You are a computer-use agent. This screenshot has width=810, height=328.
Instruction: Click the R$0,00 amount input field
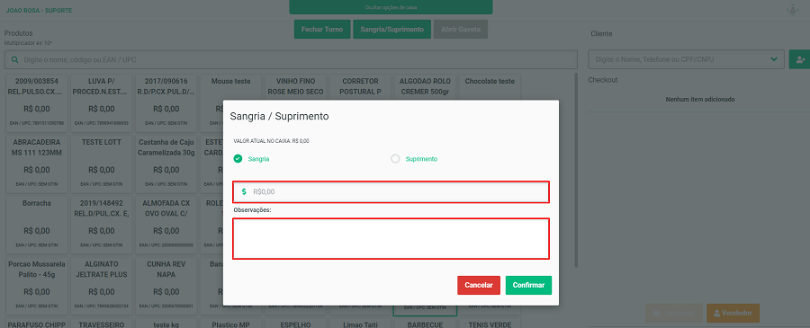[391, 191]
